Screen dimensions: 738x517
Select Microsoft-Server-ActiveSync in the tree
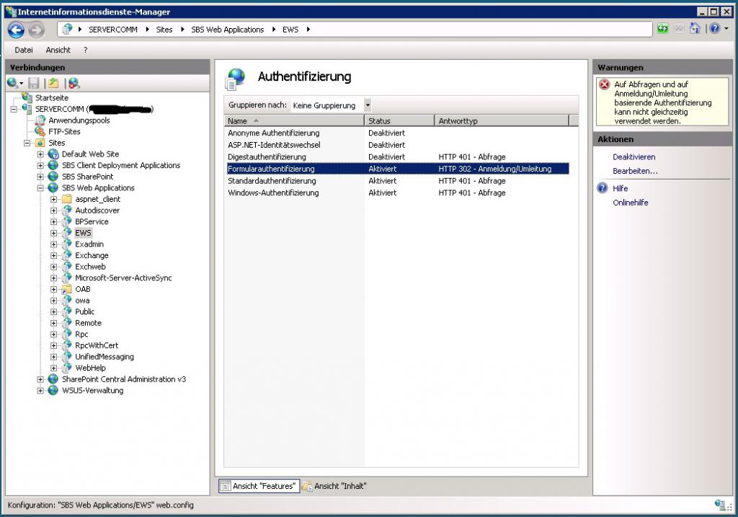(x=123, y=278)
